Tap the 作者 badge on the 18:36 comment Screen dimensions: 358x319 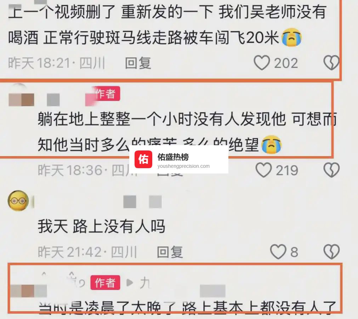pos(106,93)
